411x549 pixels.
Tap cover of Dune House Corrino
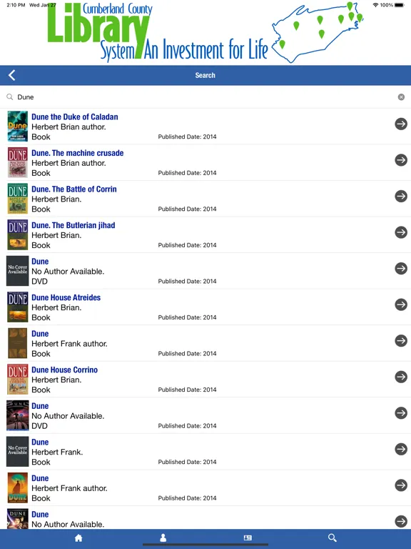point(17,379)
